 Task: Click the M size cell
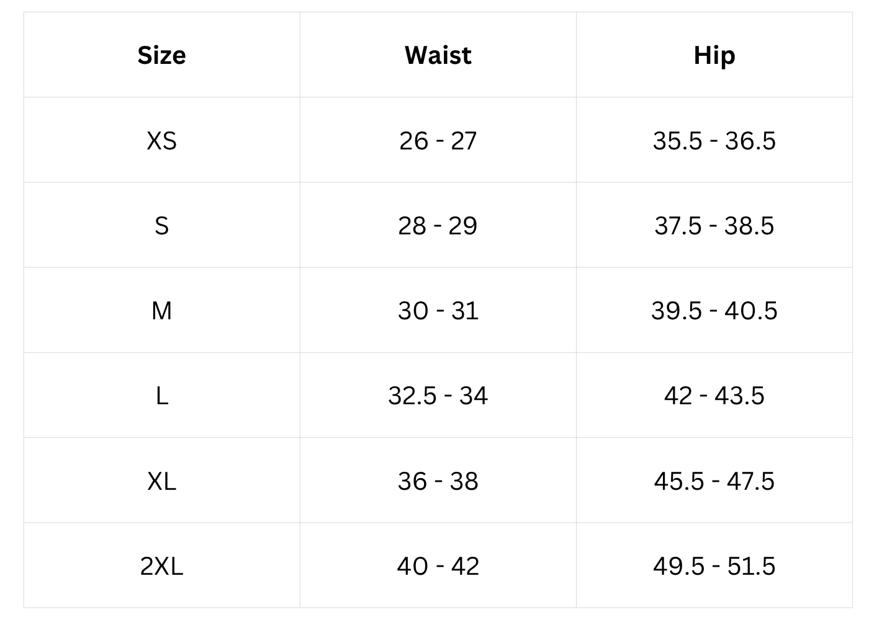161,311
